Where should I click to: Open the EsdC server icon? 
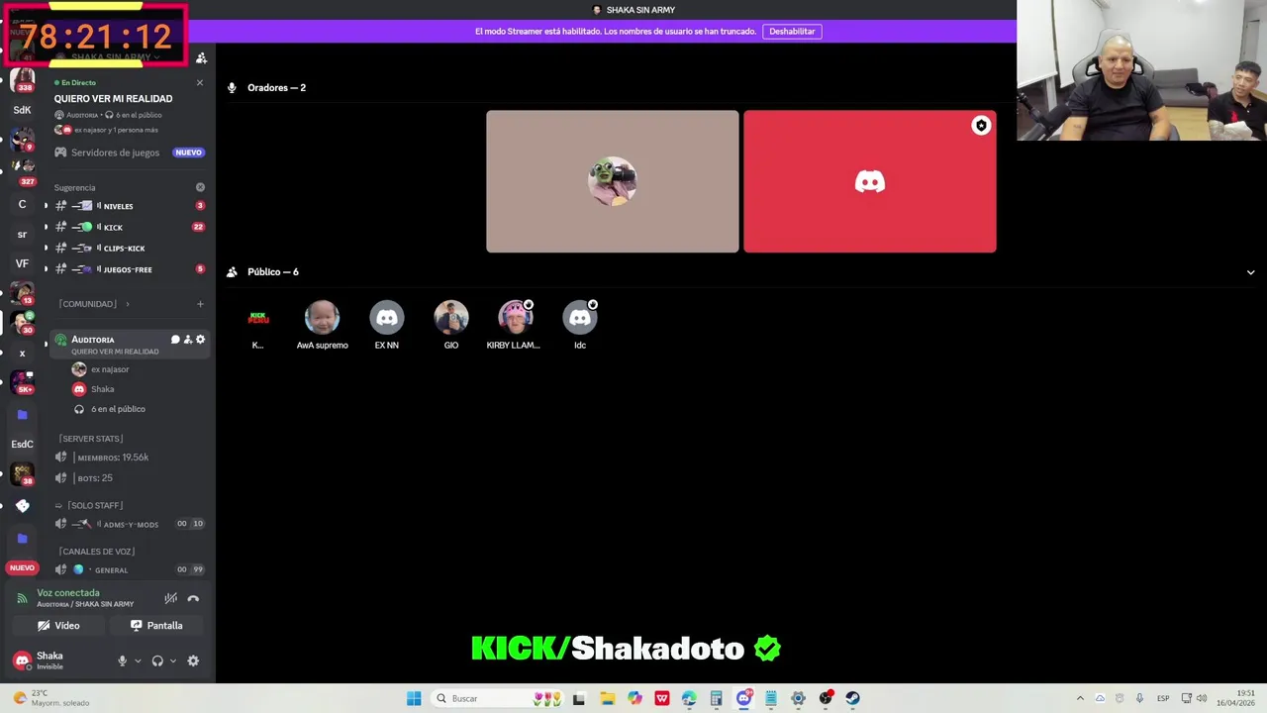[22, 444]
